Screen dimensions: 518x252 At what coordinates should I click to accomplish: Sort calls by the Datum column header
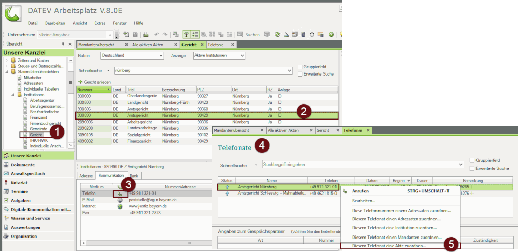[372, 181]
